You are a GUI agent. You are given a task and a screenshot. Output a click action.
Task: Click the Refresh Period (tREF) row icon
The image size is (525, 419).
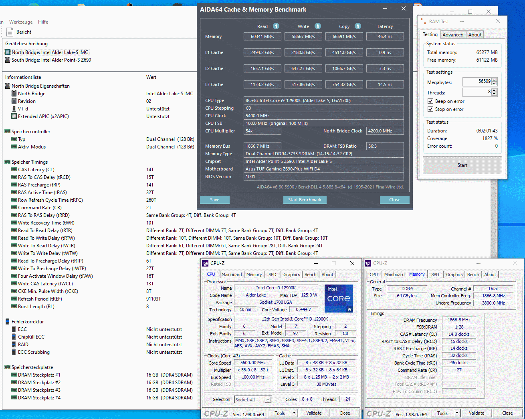14,299
